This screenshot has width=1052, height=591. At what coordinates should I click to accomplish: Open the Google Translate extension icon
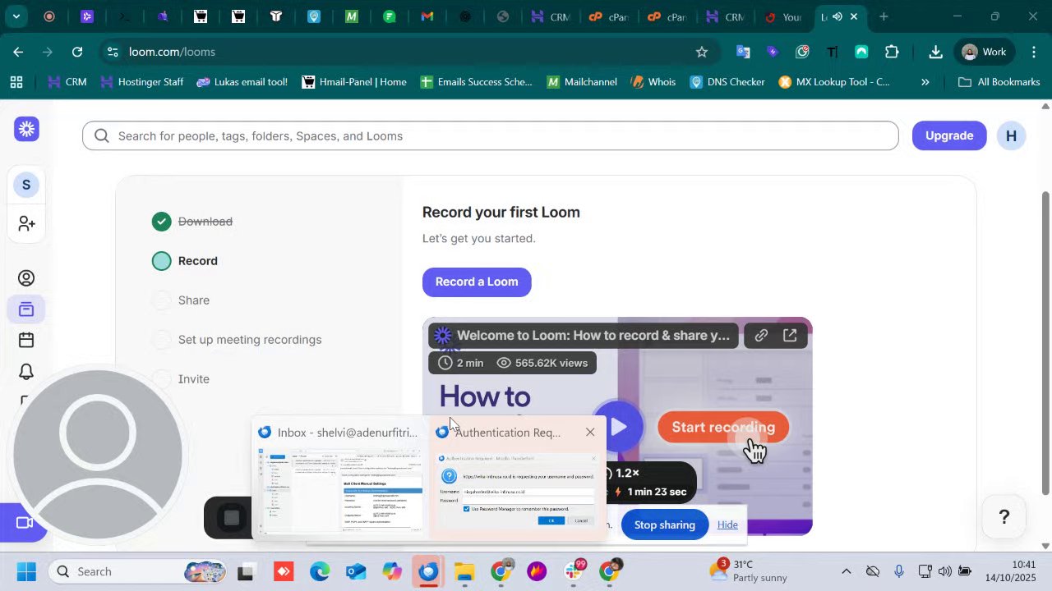click(x=743, y=52)
